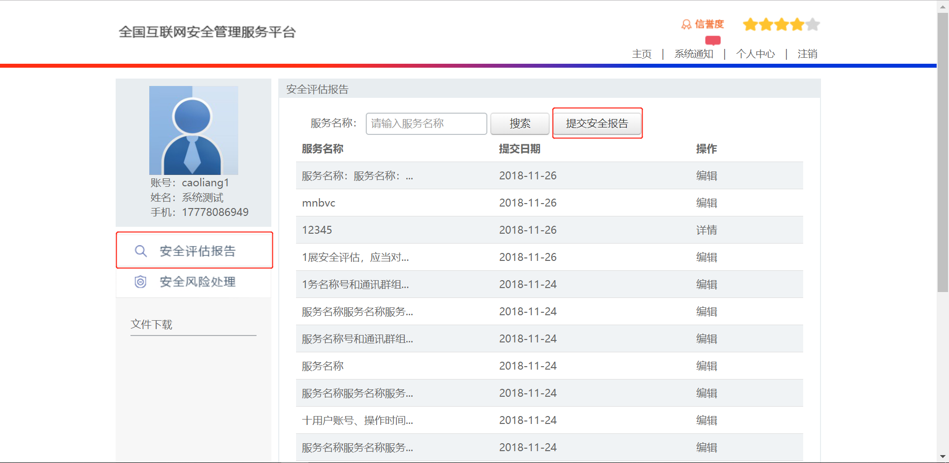
Task: Click 编辑 for 十用户账号、操作时间... row
Action: pyautogui.click(x=706, y=421)
